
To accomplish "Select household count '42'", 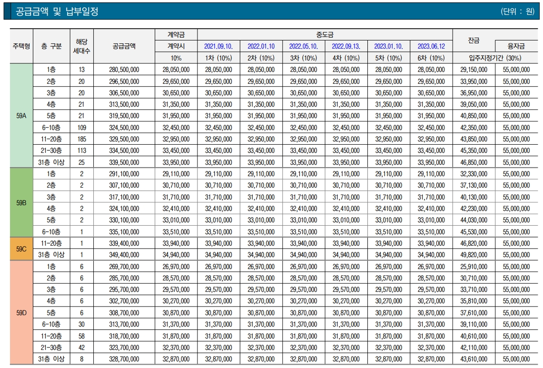I will click(x=82, y=348).
